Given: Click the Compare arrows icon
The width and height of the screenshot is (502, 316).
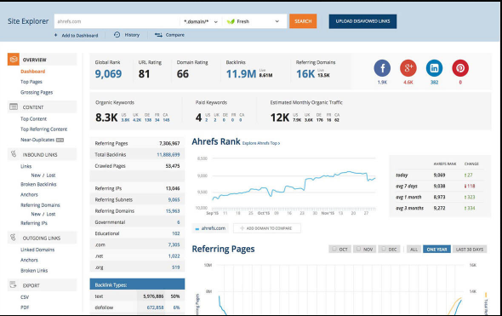Looking at the screenshot, I should (158, 35).
